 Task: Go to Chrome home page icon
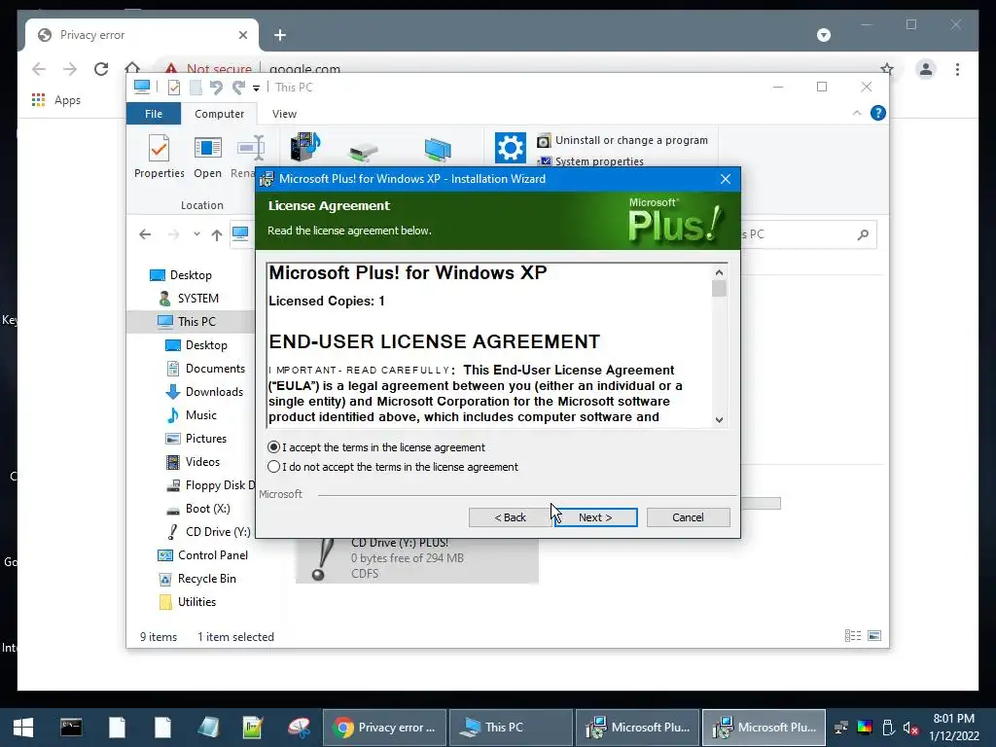[x=132, y=68]
